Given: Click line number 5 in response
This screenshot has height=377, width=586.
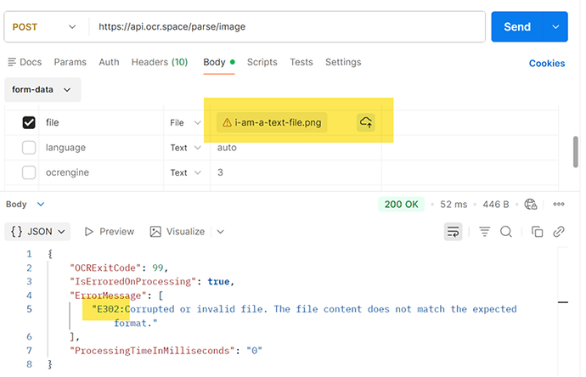Looking at the screenshot, I should coord(29,309).
